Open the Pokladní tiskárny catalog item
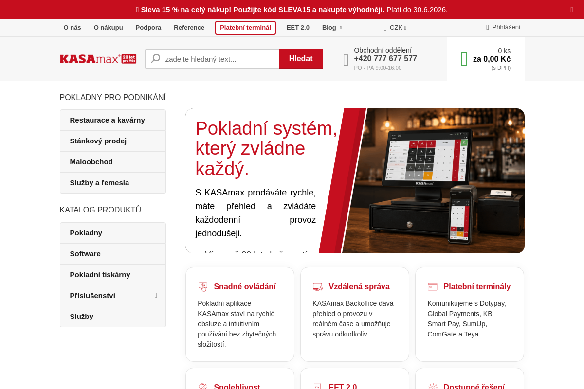This screenshot has height=389, width=584. [113, 275]
